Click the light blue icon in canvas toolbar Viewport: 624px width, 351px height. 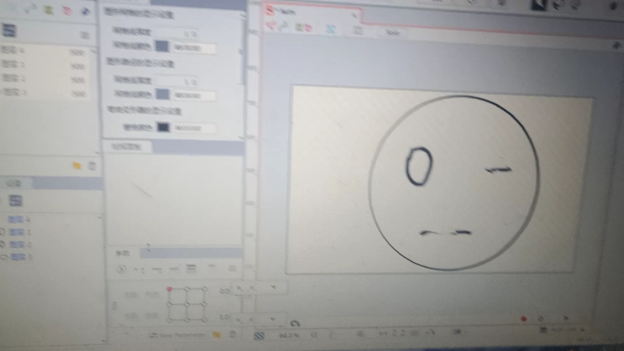pyautogui.click(x=331, y=29)
